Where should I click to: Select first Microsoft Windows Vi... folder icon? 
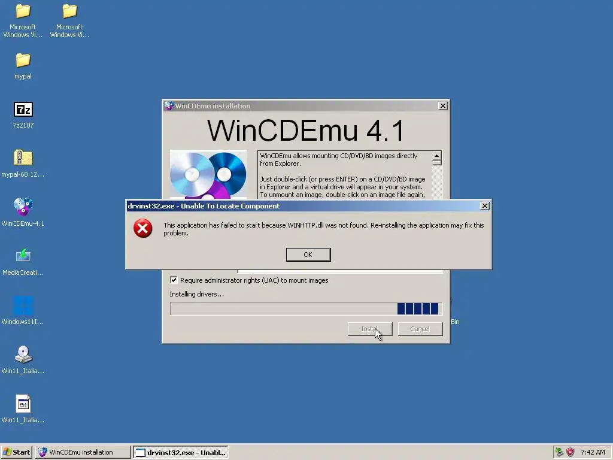[x=23, y=11]
